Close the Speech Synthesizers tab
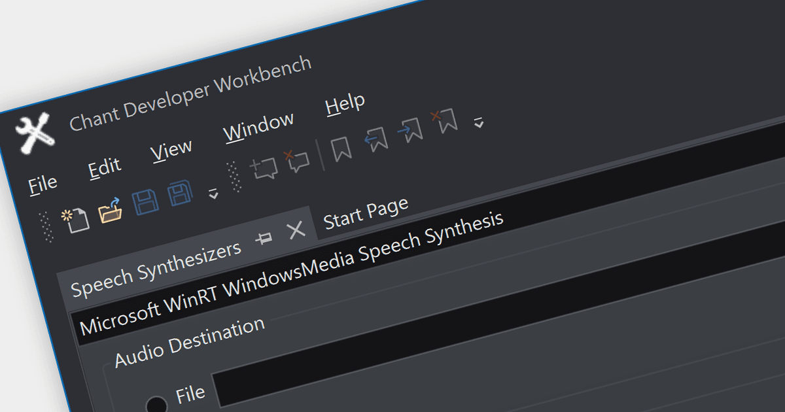 click(296, 230)
